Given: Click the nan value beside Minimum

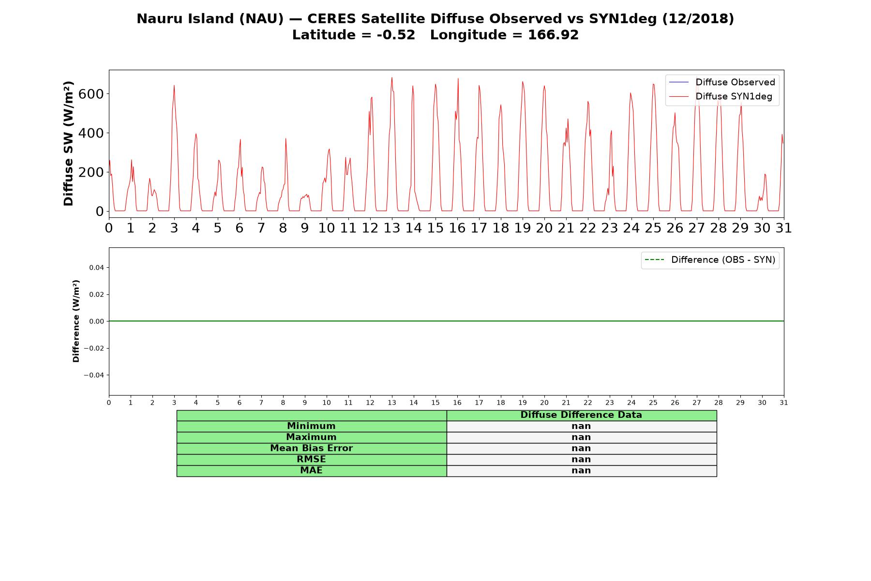Looking at the screenshot, I should coord(581,426).
